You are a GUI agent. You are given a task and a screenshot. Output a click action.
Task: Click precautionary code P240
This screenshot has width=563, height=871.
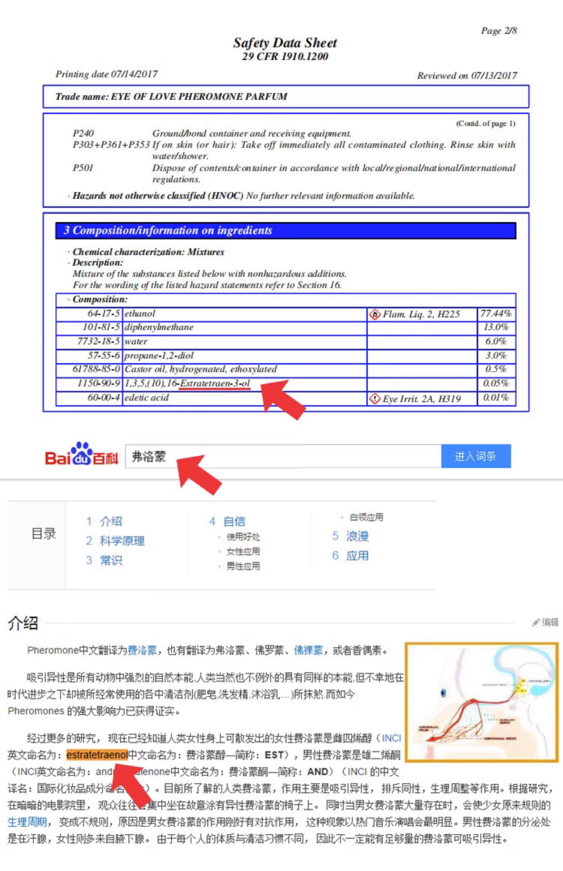tap(83, 134)
